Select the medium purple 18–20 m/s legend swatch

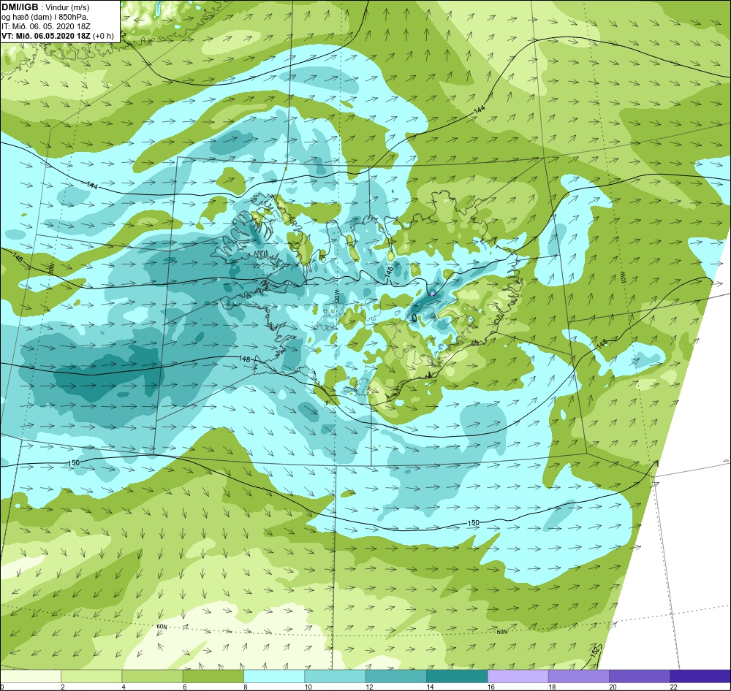(x=578, y=676)
